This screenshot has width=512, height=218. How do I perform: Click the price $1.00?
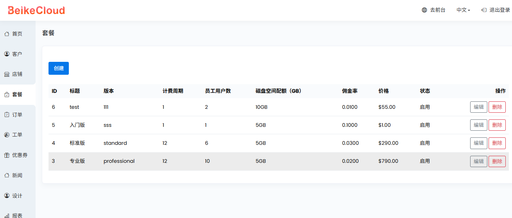(384, 125)
